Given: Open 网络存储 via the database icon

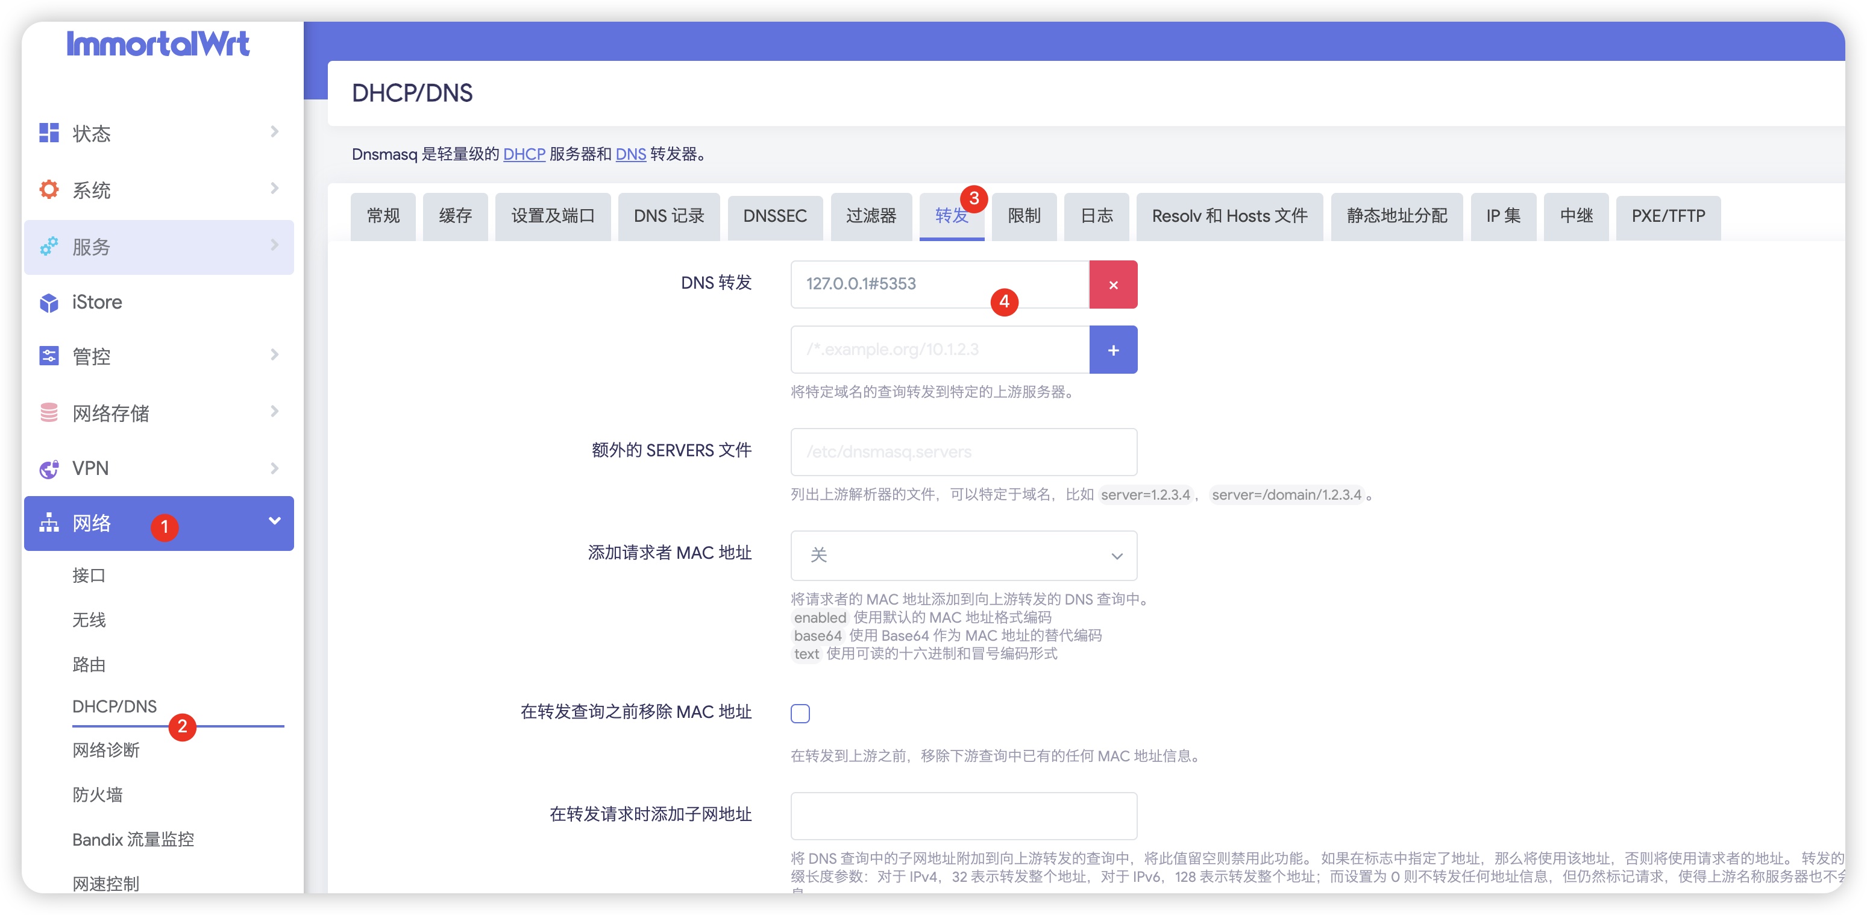Looking at the screenshot, I should 48,412.
